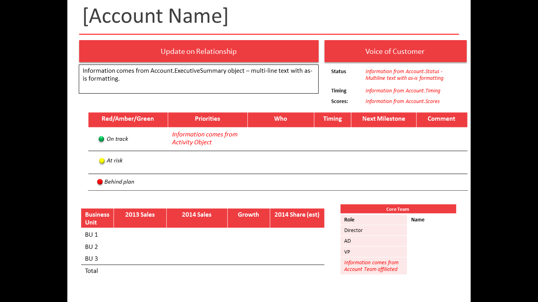The image size is (538, 302).
Task: Click the yellow At risk status dot
Action: [102, 160]
